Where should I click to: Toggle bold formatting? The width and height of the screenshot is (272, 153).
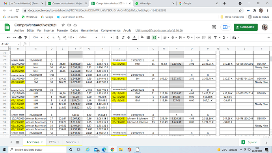[117, 37]
